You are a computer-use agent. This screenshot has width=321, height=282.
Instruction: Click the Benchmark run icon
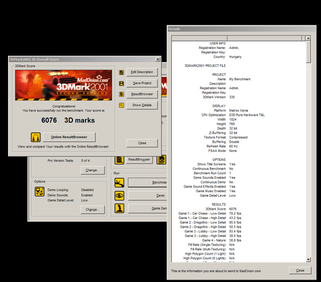120,183
